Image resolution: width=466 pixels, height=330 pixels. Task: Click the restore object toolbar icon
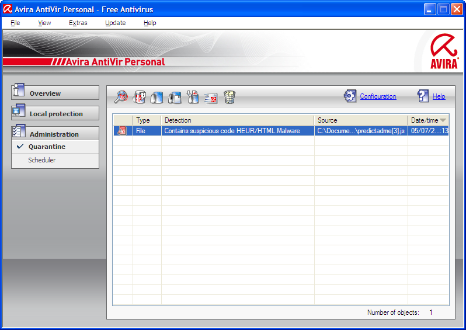[157, 97]
